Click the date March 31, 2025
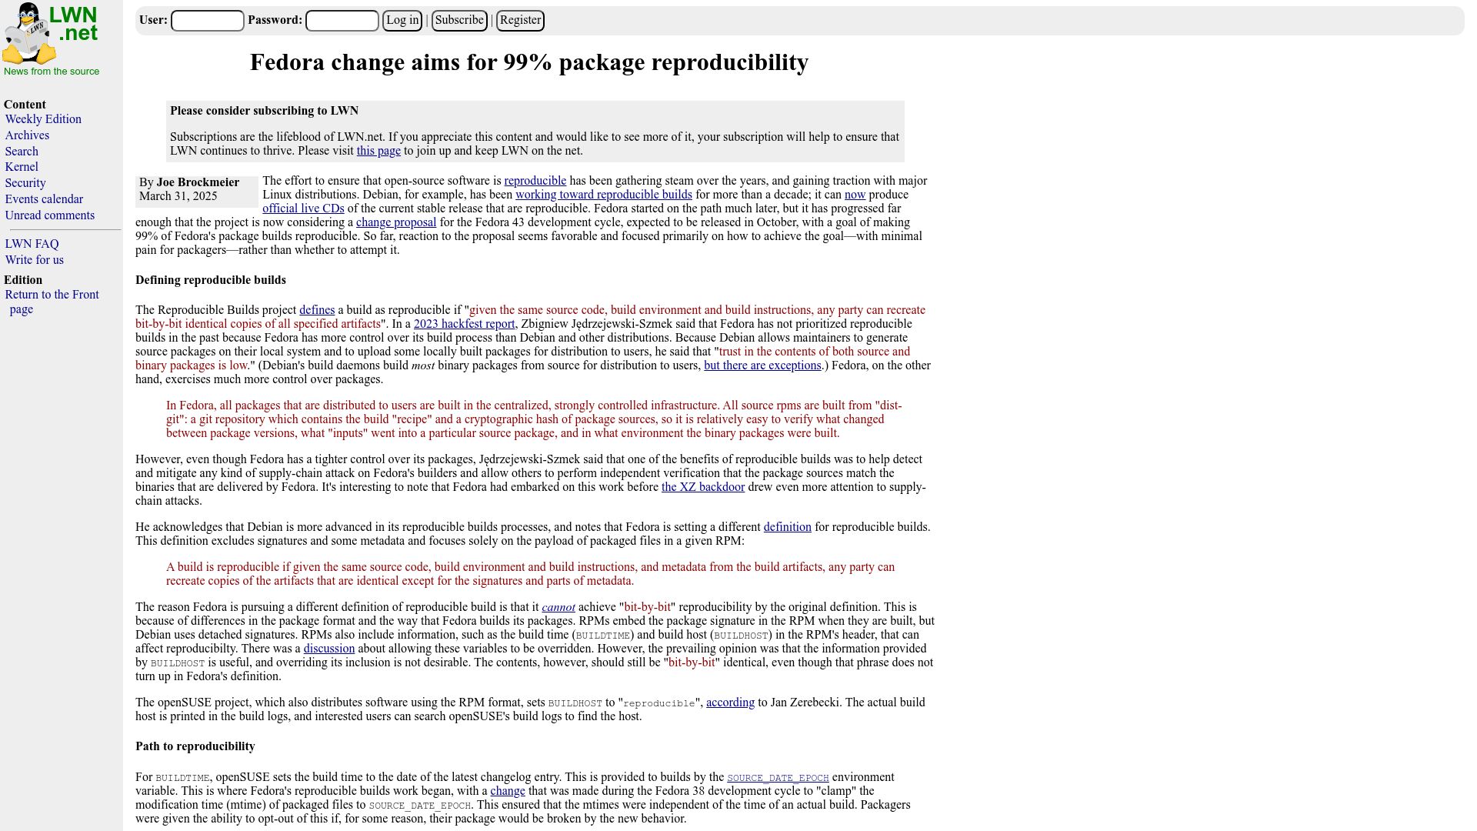The height and width of the screenshot is (831, 1477). click(178, 196)
